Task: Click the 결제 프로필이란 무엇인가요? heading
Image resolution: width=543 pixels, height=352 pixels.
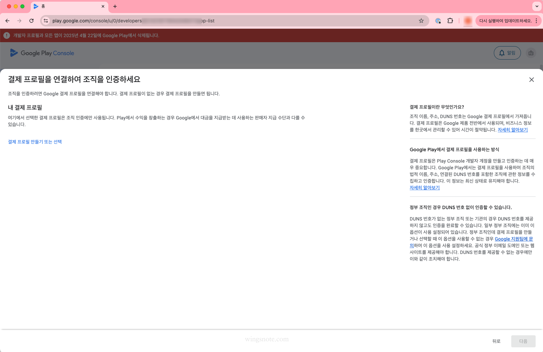Action: (437, 107)
